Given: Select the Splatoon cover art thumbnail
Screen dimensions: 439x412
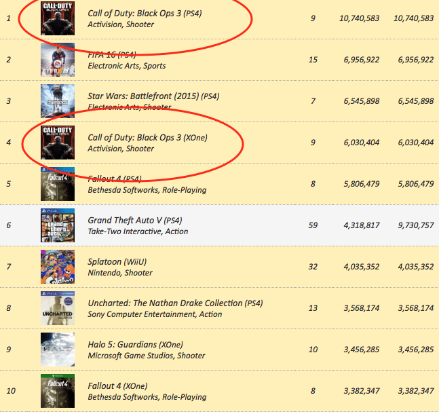Looking at the screenshot, I should [x=58, y=267].
